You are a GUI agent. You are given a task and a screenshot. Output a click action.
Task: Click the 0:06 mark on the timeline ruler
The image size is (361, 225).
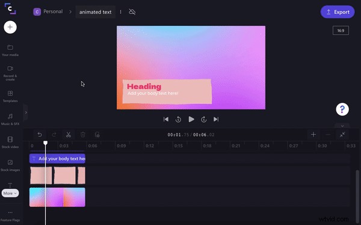[93, 146]
